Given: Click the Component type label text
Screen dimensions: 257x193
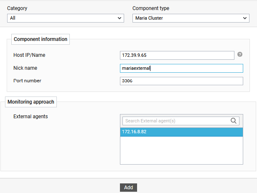Looking at the screenshot, I should point(151,8).
